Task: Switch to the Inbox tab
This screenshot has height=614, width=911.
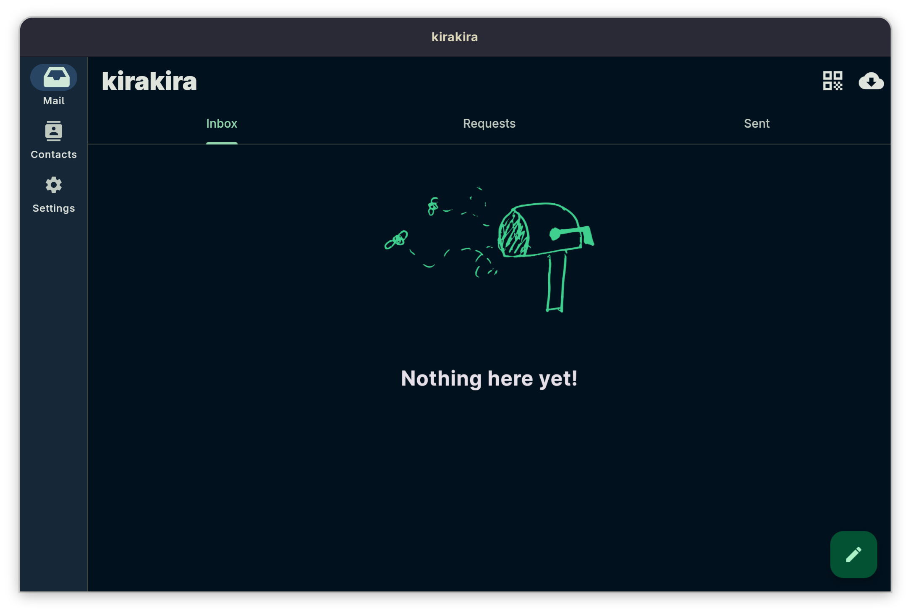Action: (222, 123)
